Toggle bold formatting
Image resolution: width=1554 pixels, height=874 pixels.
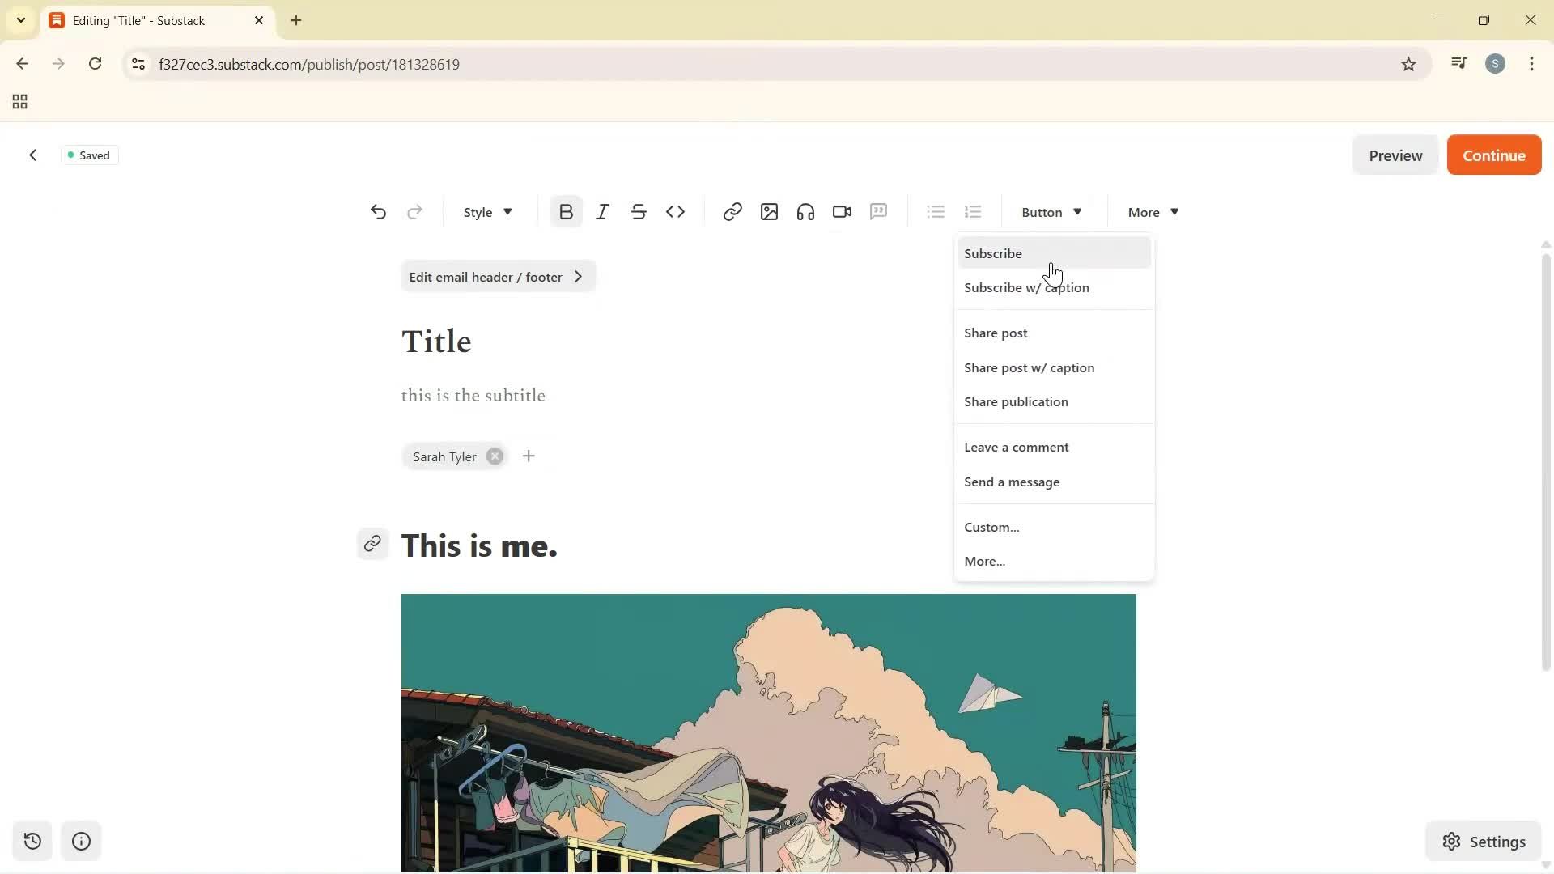(565, 211)
